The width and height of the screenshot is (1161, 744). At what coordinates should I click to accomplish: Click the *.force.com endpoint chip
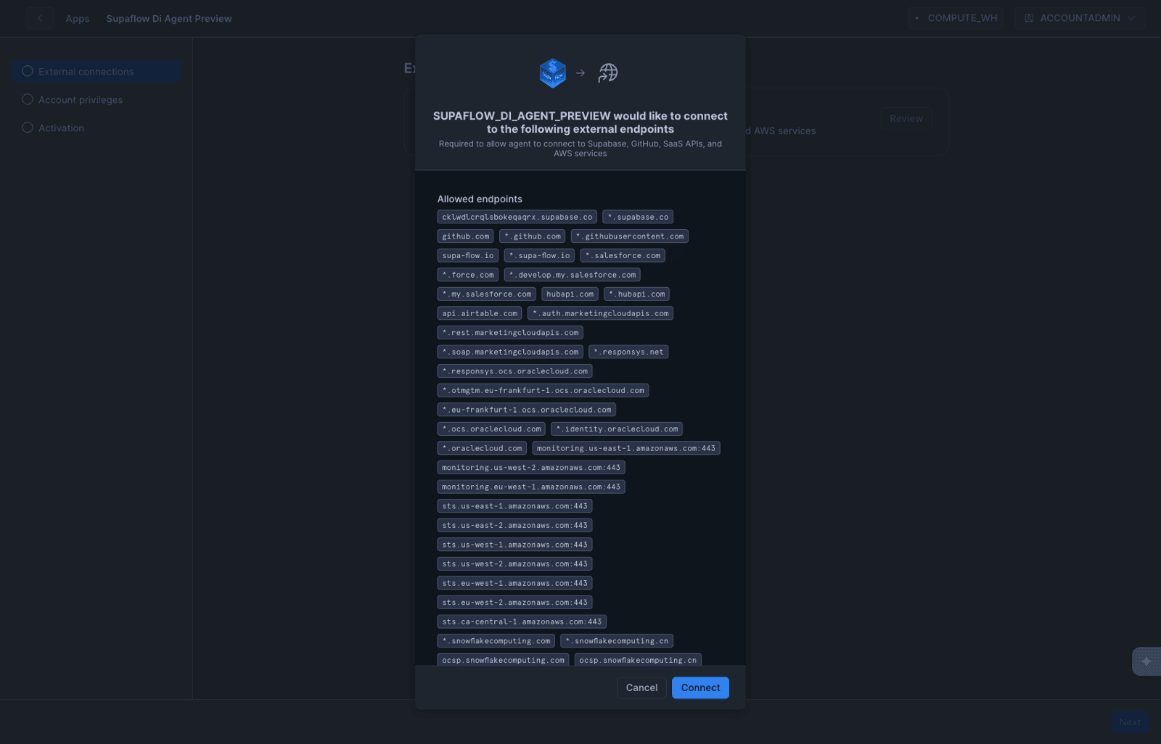pyautogui.click(x=468, y=275)
